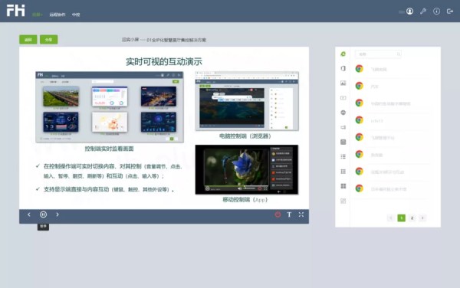Click the pagination next-page arrow
460x288 pixels.
(x=422, y=218)
